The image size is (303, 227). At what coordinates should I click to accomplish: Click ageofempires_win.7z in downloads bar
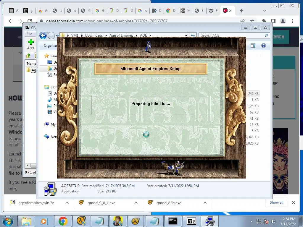point(36,203)
